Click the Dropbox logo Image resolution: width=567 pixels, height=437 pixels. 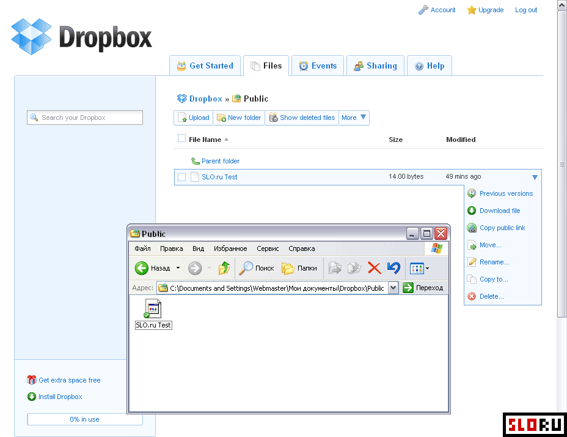[81, 37]
